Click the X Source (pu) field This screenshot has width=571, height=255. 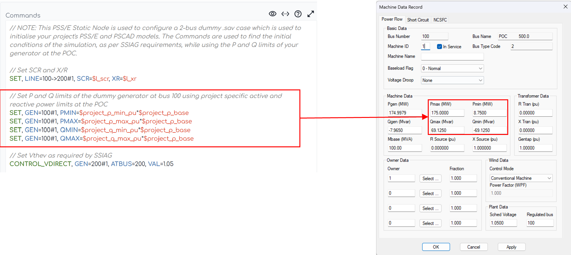(x=489, y=148)
